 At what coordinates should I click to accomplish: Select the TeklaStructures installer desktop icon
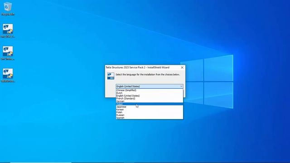[8, 75]
